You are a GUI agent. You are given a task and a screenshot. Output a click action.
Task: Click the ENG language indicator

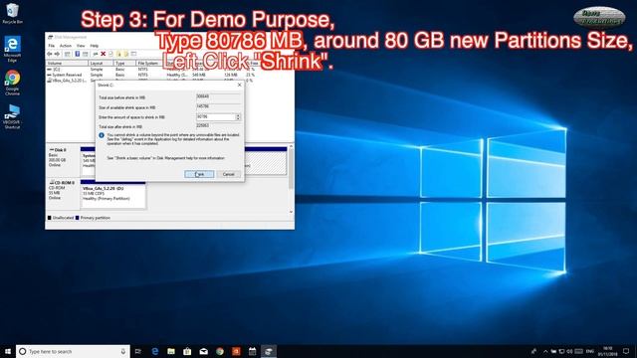[x=590, y=351]
